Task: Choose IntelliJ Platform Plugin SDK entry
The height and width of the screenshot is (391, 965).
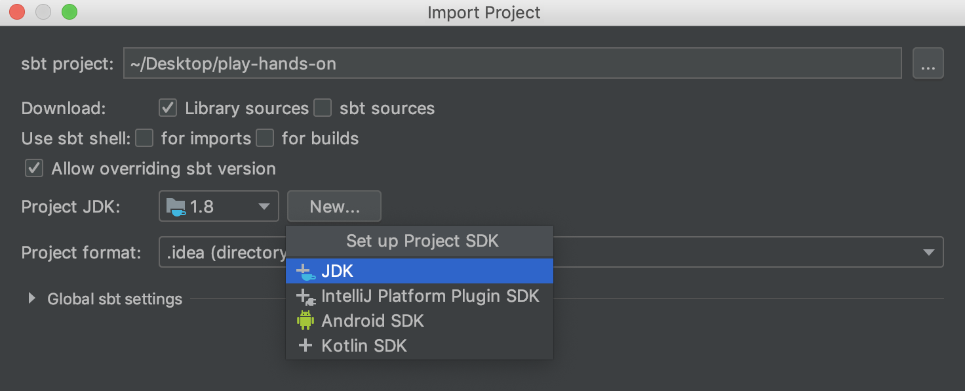Action: point(430,297)
